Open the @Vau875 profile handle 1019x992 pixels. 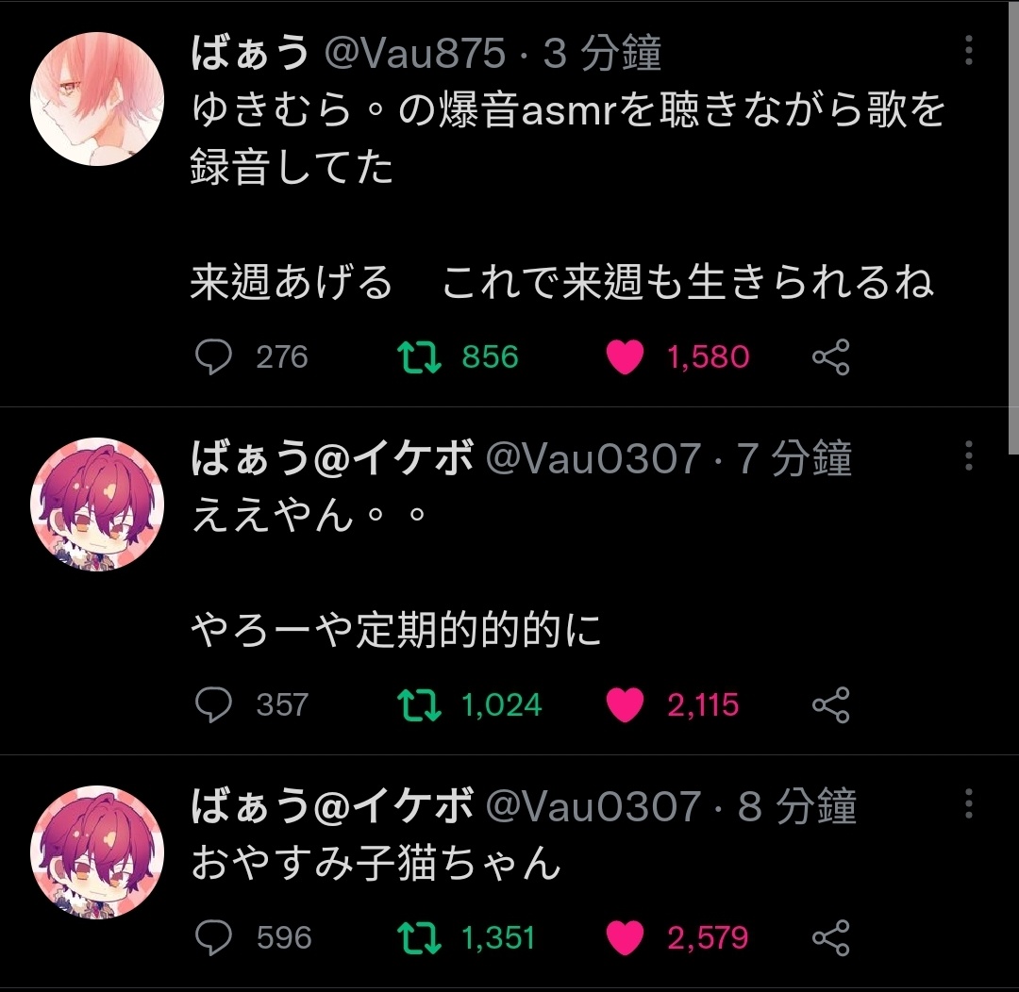[414, 53]
